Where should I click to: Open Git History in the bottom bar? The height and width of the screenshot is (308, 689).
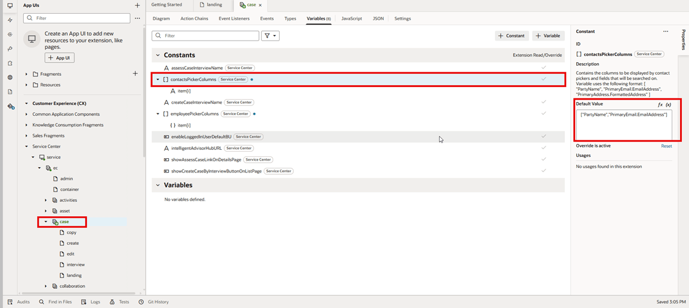(153, 302)
